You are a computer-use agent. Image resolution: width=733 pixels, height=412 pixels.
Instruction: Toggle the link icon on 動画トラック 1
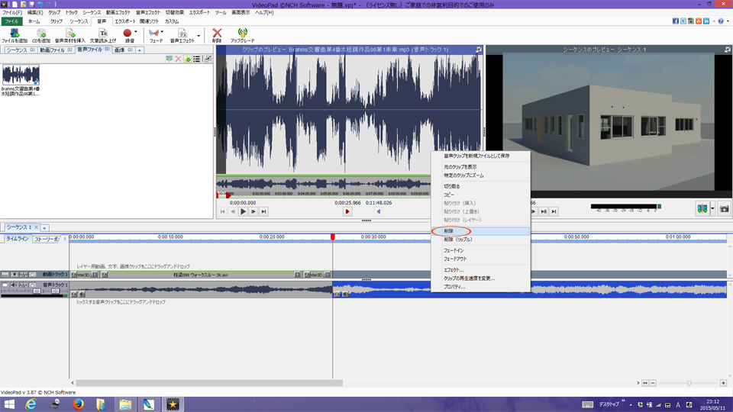[x=23, y=275]
